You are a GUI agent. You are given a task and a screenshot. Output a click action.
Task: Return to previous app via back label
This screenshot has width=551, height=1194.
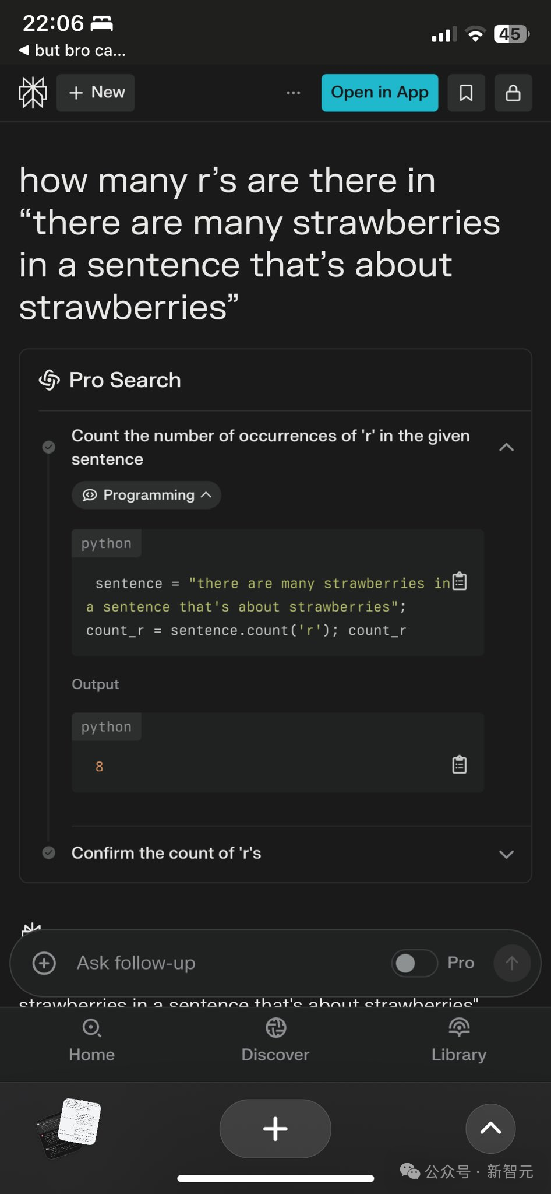point(73,51)
